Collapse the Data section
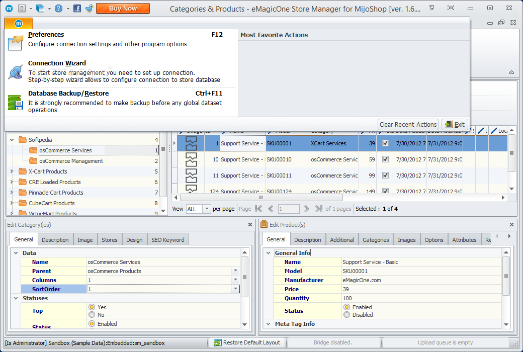Screen dimensions: 523x352 pos(16,253)
